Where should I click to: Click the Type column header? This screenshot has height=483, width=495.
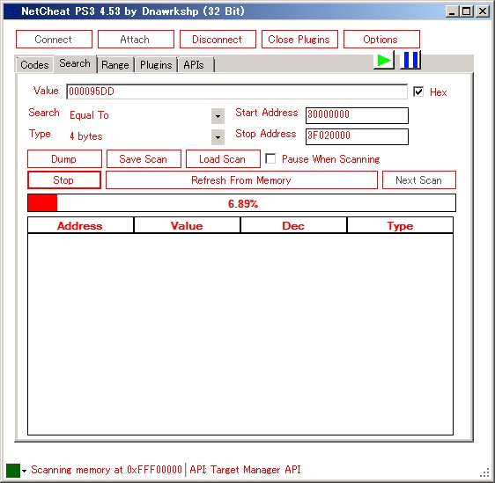400,225
